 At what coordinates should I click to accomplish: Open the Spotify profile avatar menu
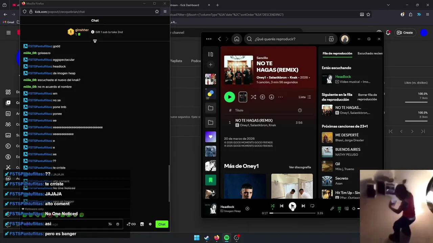(345, 39)
